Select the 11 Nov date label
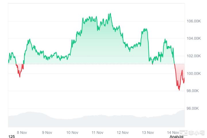Viewport: 207px width, 138px height. 97,132
